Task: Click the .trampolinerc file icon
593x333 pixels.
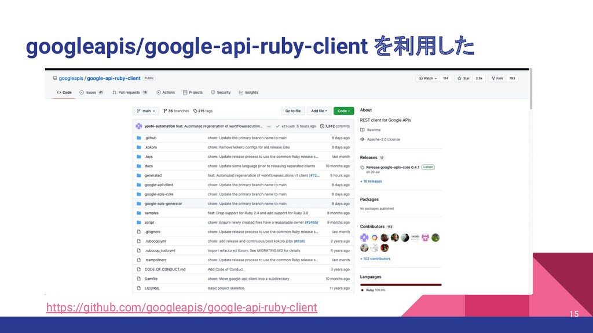Action: (139, 260)
